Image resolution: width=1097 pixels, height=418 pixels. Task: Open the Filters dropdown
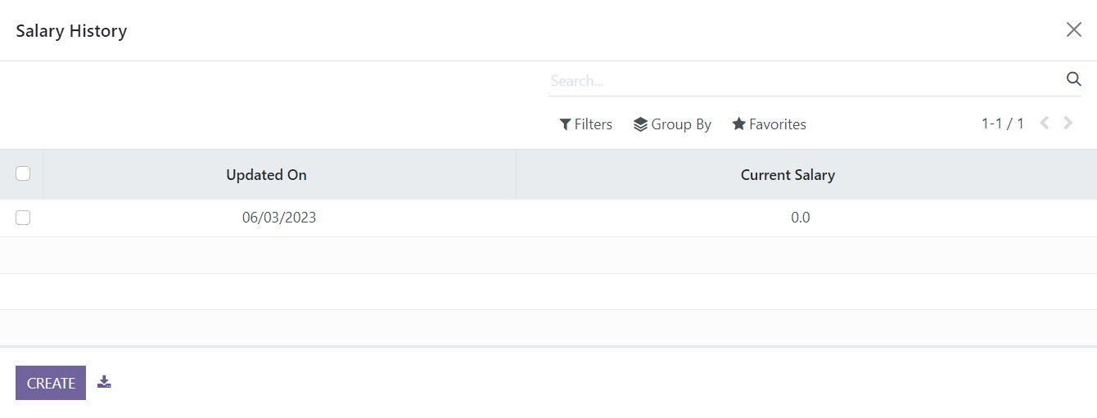[x=585, y=124]
